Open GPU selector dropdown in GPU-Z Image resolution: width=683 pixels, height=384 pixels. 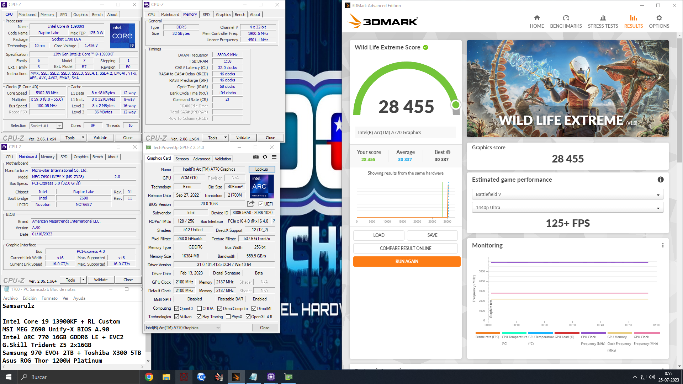click(183, 328)
